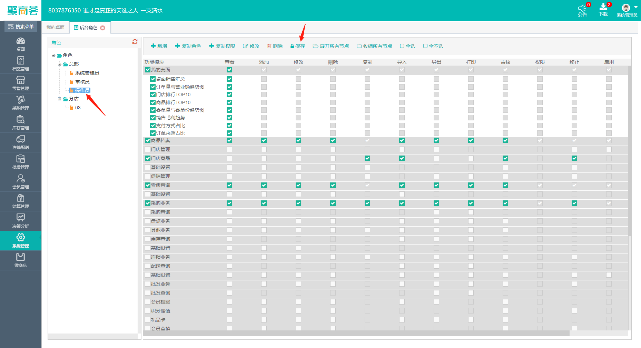The width and height of the screenshot is (641, 348).
Task: Click the 搜索菜单 search menu button
Action: point(21,27)
